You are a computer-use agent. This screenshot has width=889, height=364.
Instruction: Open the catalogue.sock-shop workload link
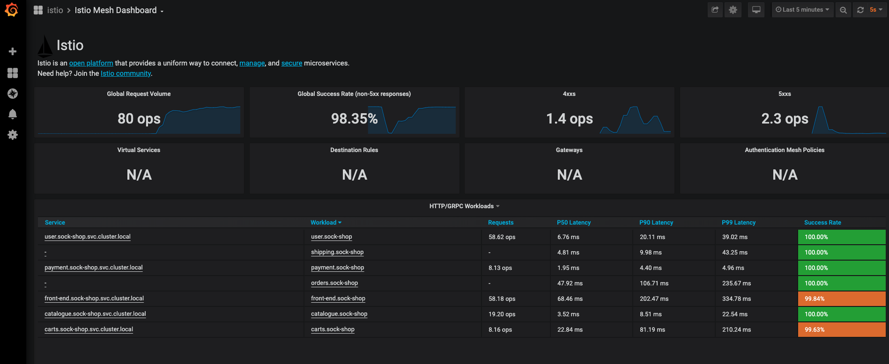click(x=339, y=314)
